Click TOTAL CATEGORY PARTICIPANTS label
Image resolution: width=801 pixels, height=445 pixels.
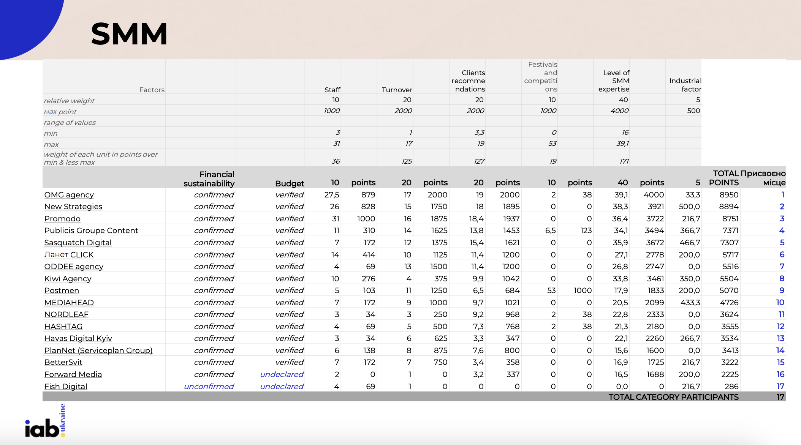[x=673, y=397]
